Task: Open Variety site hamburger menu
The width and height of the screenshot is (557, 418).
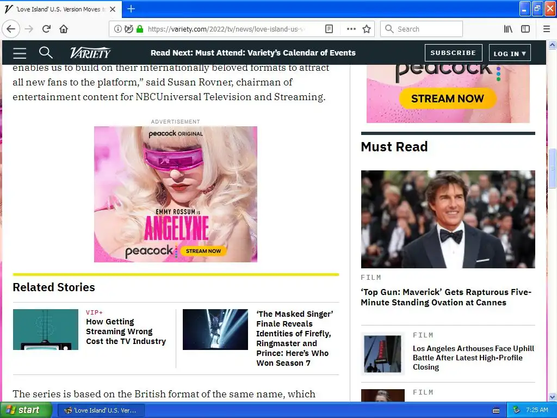Action: pyautogui.click(x=20, y=53)
